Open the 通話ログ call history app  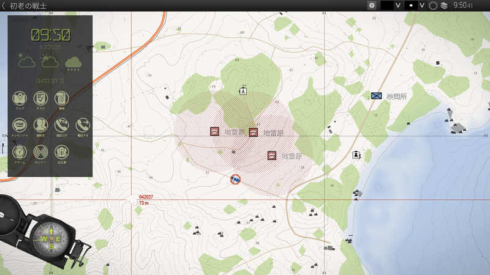click(x=62, y=125)
